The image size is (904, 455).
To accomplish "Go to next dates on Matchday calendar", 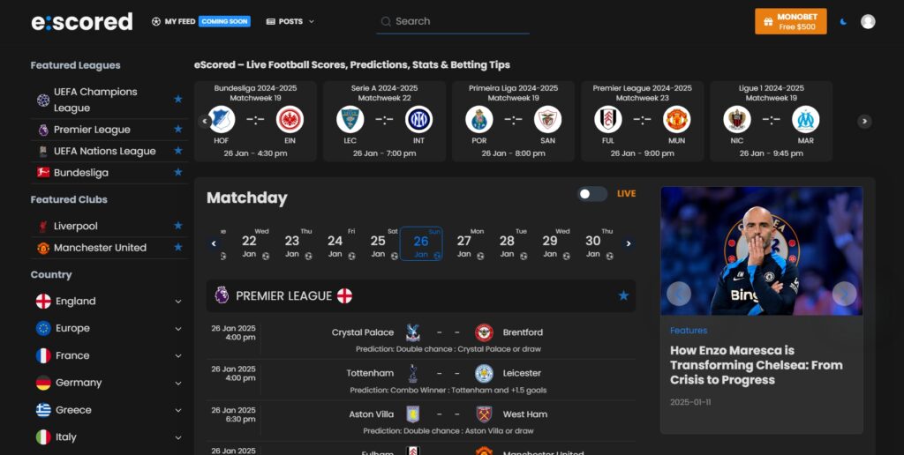I will click(629, 243).
